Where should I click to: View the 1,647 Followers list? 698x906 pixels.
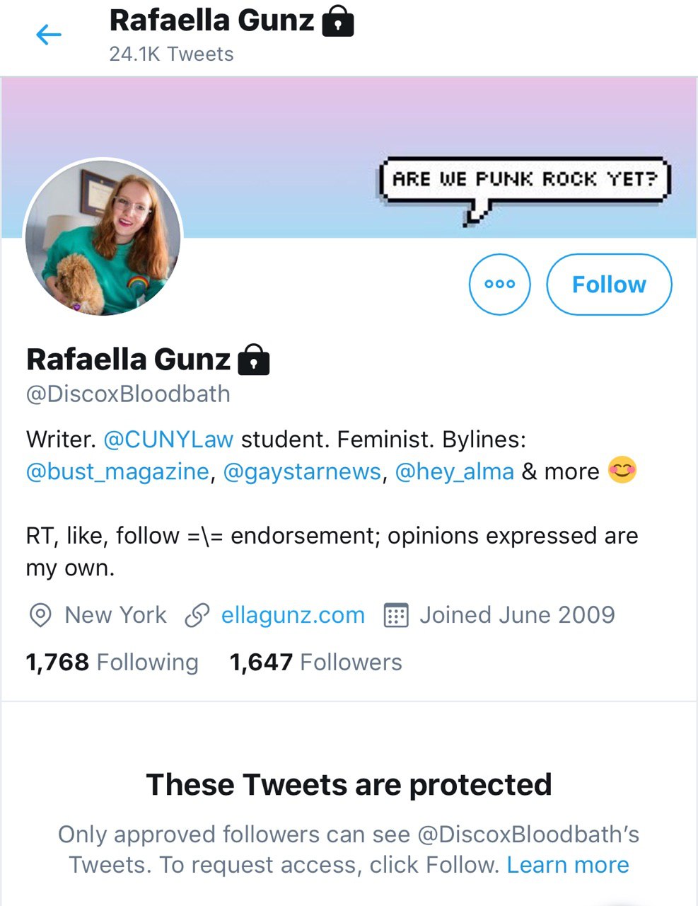[x=315, y=663]
